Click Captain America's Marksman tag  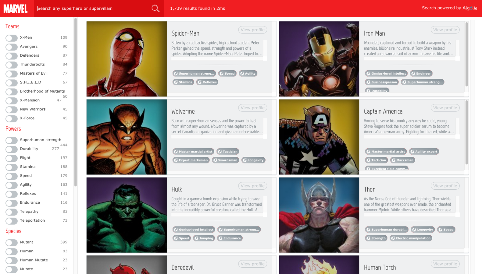[403, 160]
